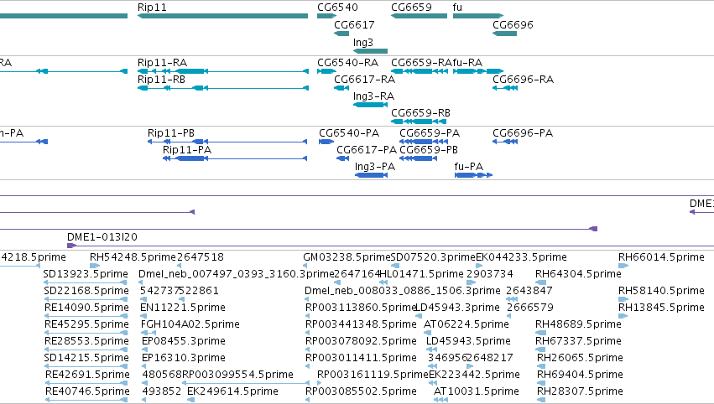Click the CG6540-PA protein label
This screenshot has width=714, height=404.
349,133
